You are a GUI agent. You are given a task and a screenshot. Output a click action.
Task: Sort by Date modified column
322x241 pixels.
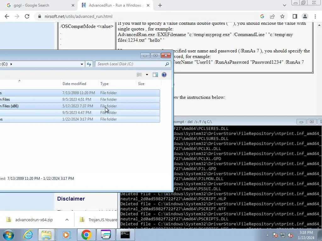74,83
